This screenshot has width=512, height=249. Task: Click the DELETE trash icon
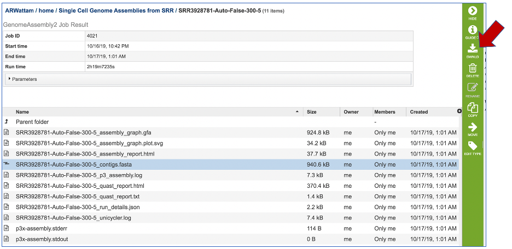click(x=473, y=68)
